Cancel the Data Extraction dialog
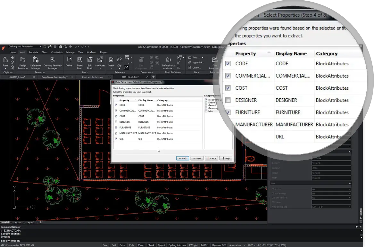 211,158
